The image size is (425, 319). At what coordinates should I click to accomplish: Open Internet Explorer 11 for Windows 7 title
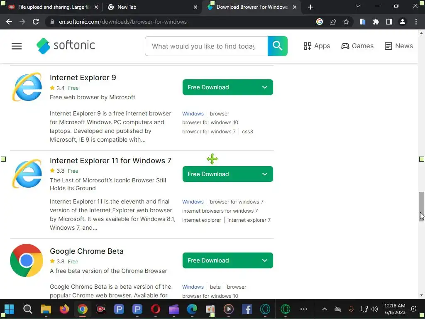pos(110,161)
